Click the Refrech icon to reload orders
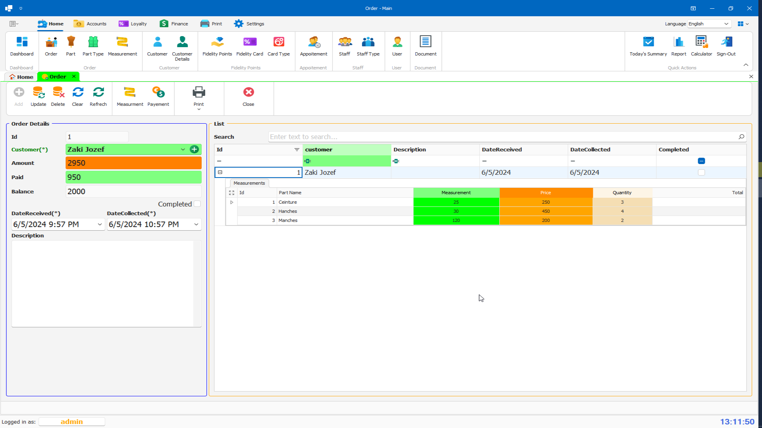Viewport: 762px width, 428px height. pos(98,96)
